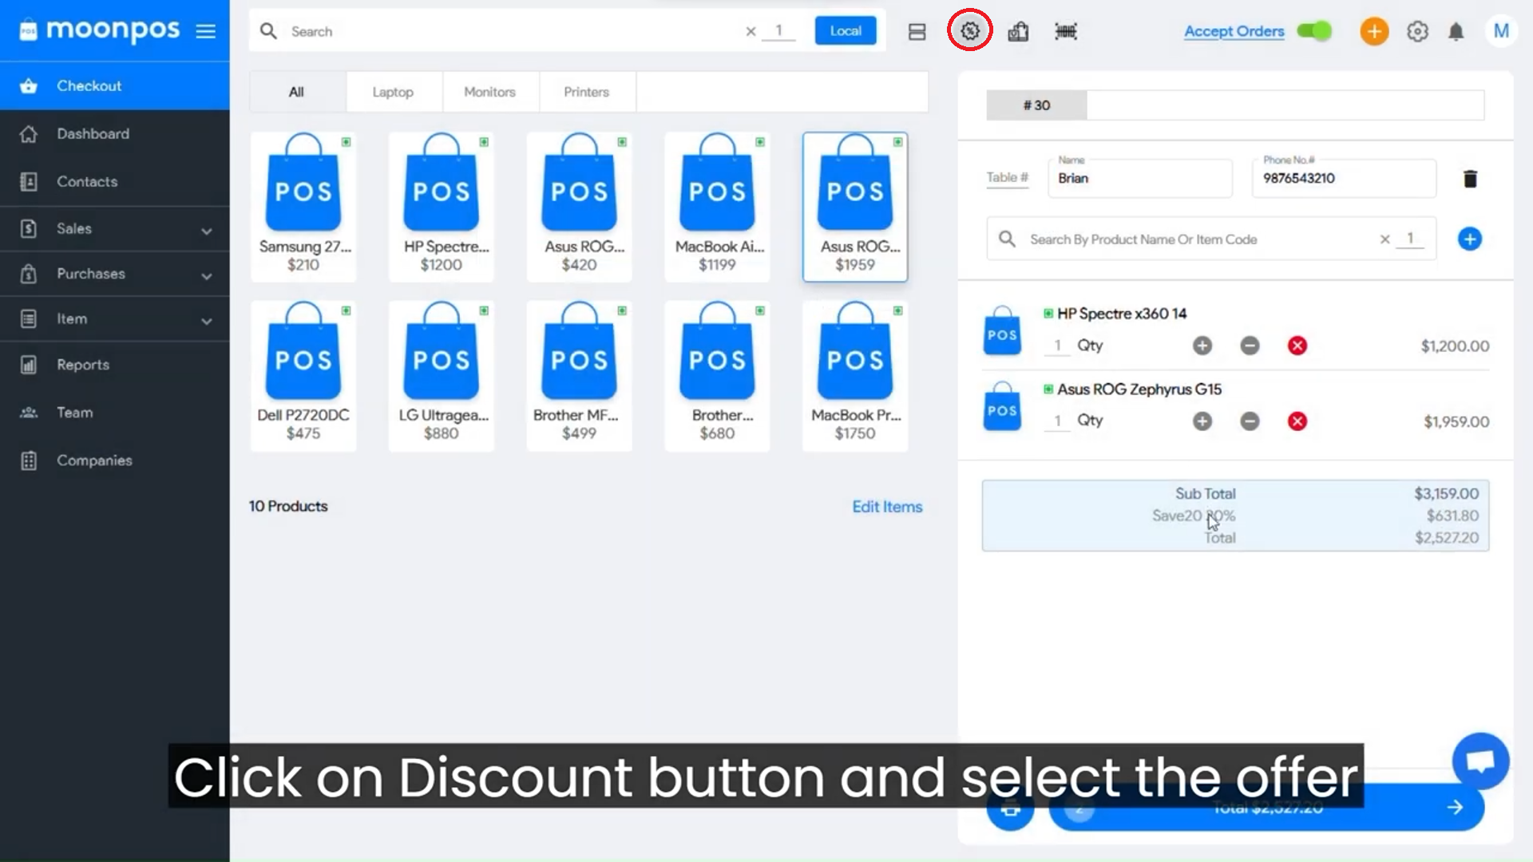This screenshot has height=862, width=1533.
Task: Decrease HP Spectre x360 14 quantity
Action: click(1250, 346)
